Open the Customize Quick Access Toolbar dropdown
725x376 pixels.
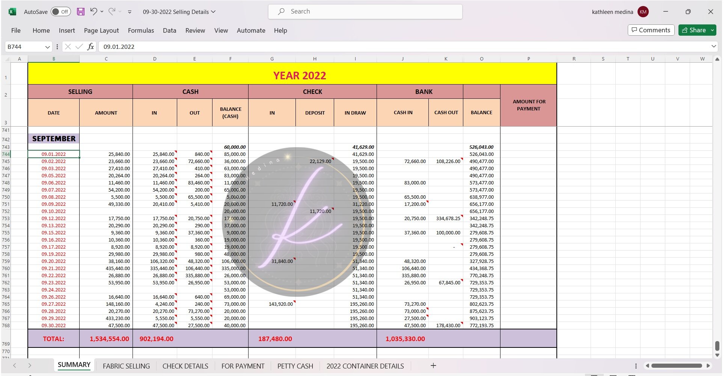[130, 12]
